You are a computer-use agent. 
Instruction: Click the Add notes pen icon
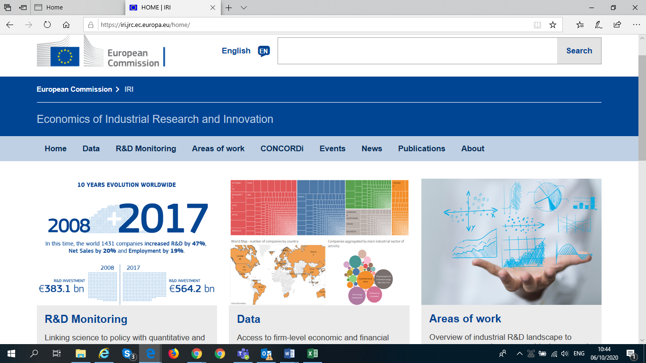pos(598,25)
